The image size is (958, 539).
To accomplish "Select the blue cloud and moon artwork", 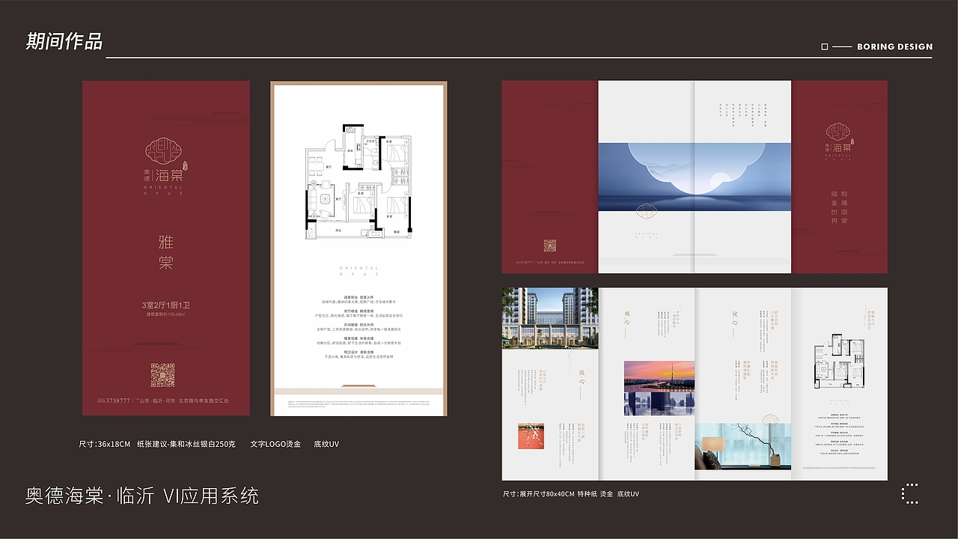I will point(695,176).
